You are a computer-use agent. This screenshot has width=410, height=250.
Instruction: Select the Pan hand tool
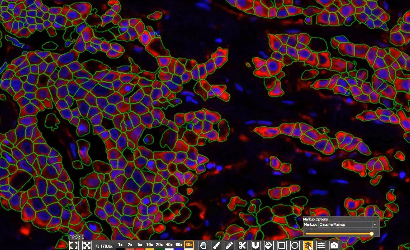[203, 245]
